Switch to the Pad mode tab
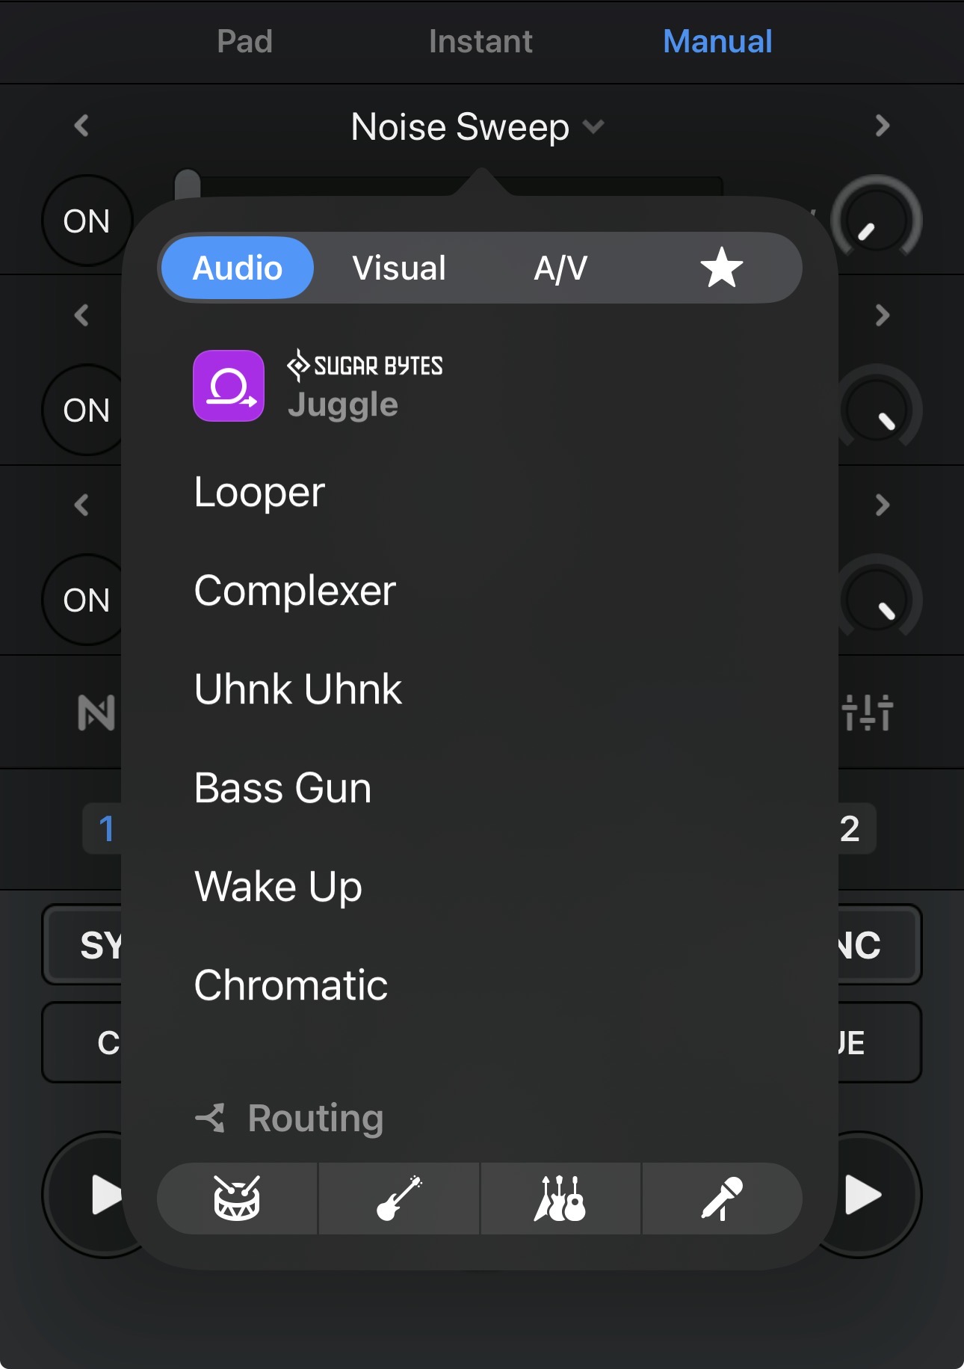This screenshot has width=964, height=1369. [244, 41]
